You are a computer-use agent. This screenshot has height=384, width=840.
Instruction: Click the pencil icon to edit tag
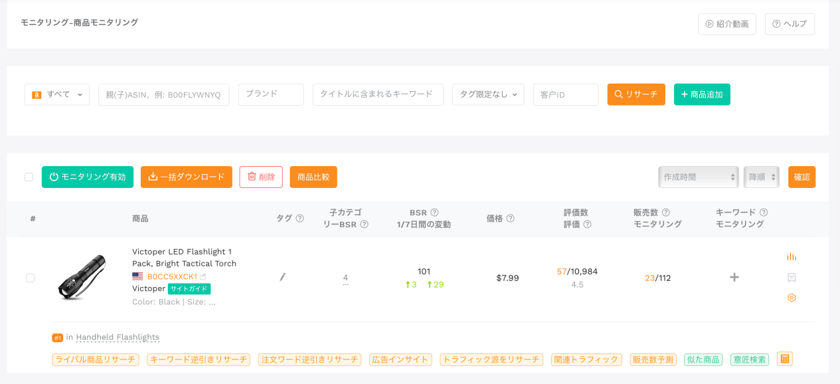pyautogui.click(x=282, y=277)
